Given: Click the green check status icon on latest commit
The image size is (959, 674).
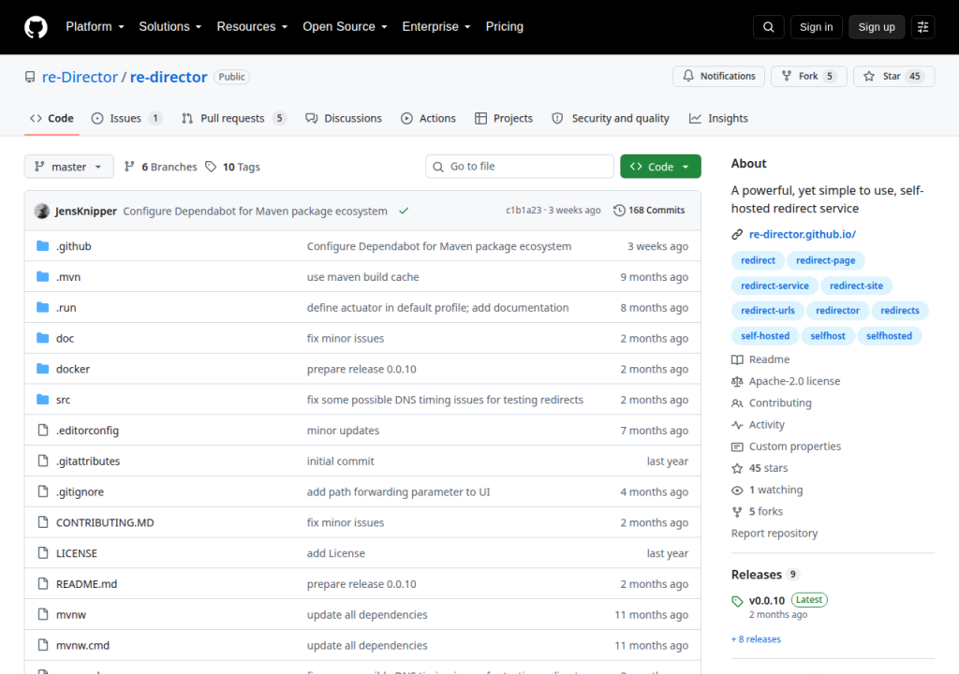Looking at the screenshot, I should coord(404,211).
